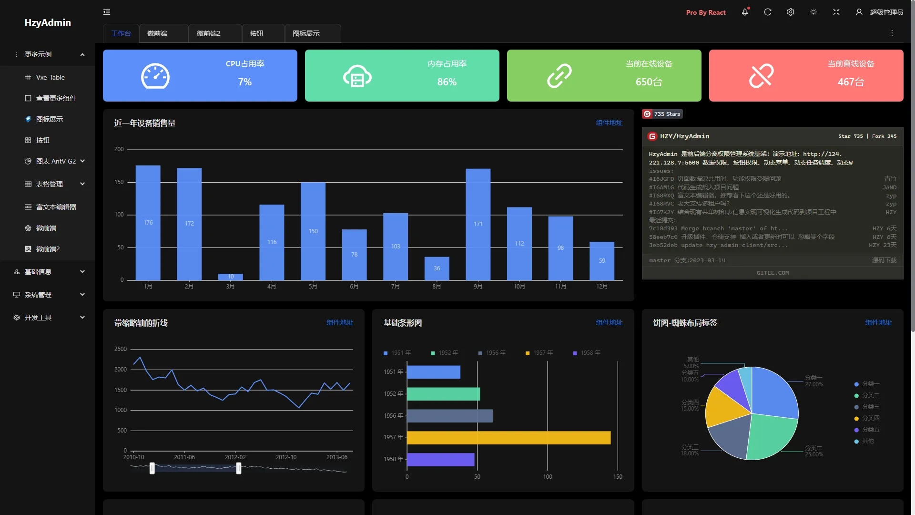This screenshot has height=515, width=915.
Task: Click the fullscreen expand icon
Action: point(837,11)
